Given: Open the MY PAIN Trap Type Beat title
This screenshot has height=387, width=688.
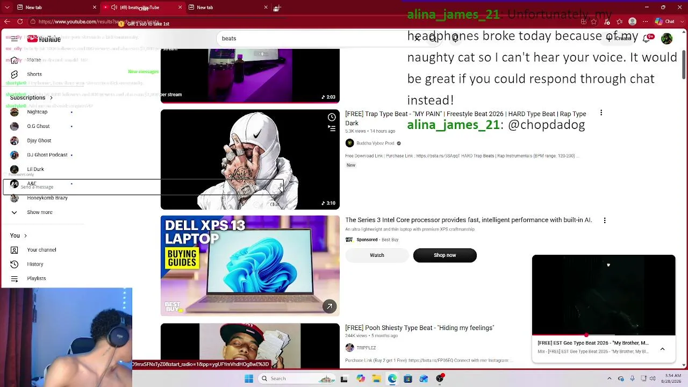Looking at the screenshot, I should click(465, 118).
